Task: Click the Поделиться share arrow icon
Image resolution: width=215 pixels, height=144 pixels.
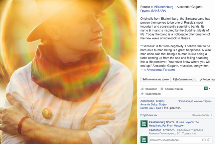Action: [142, 94]
